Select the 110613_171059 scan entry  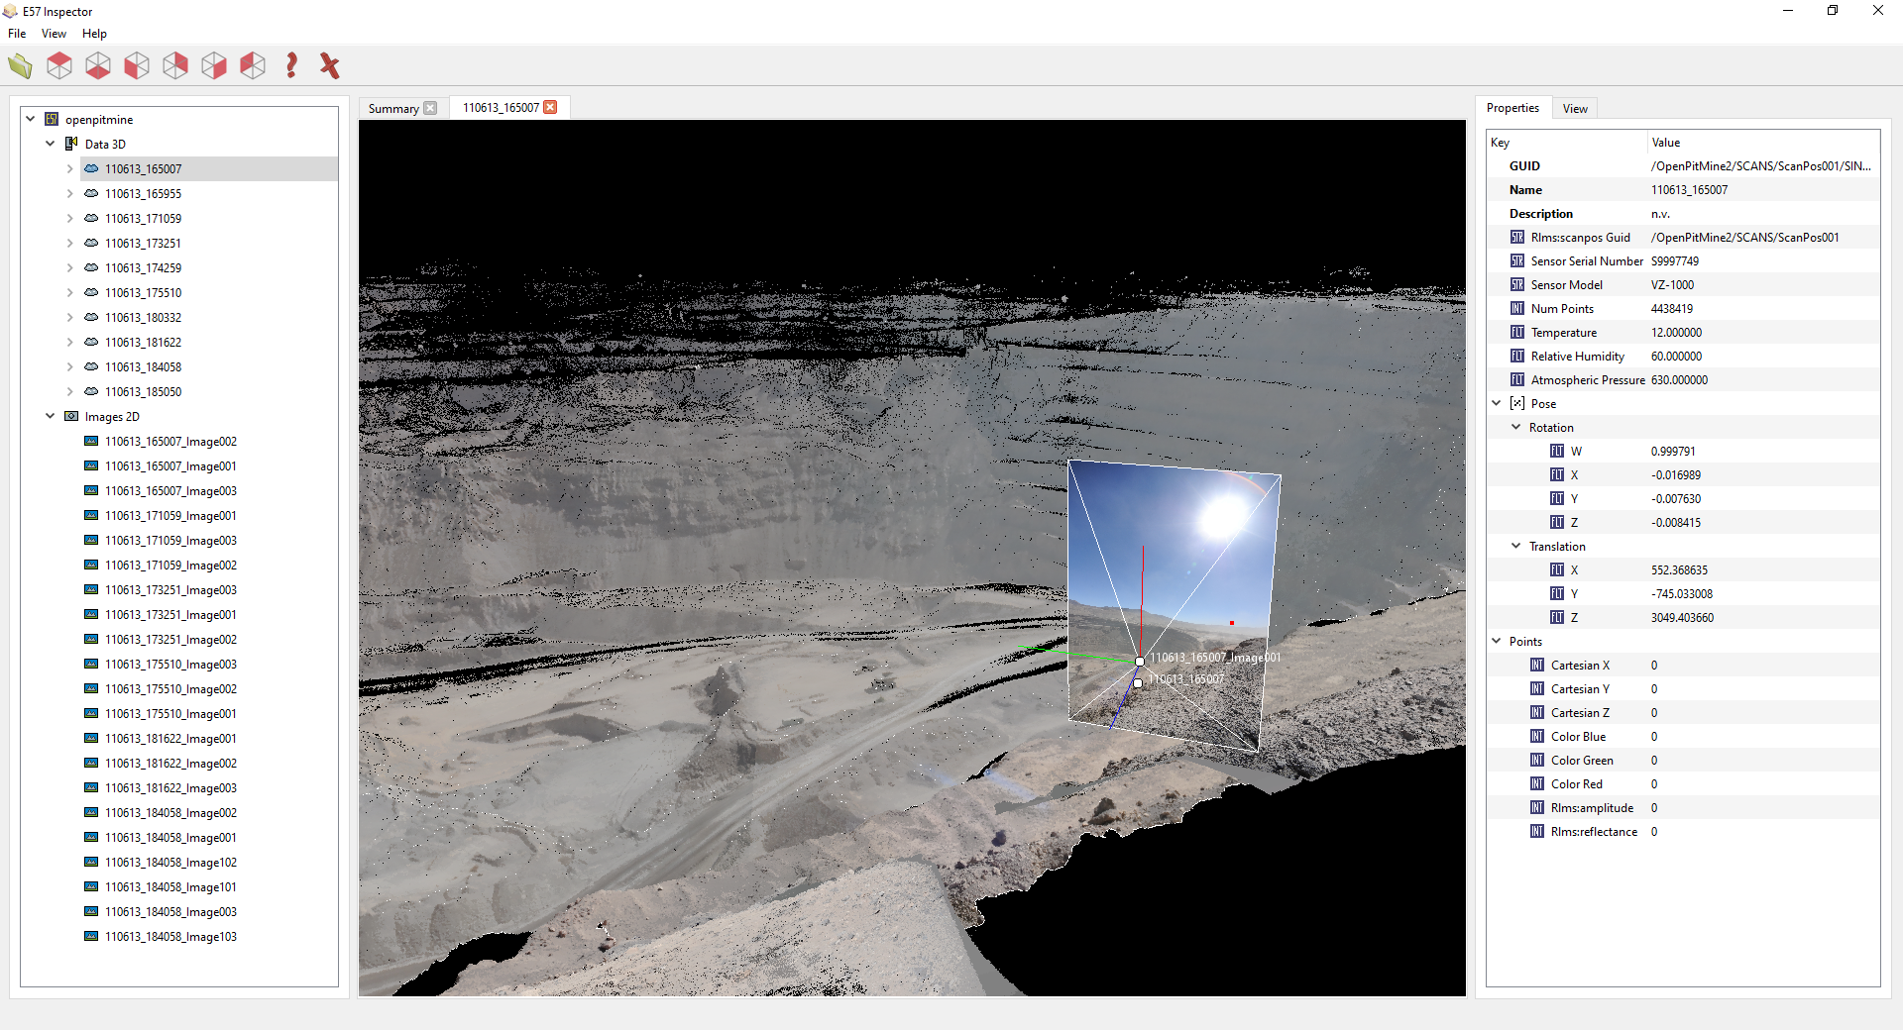click(143, 219)
